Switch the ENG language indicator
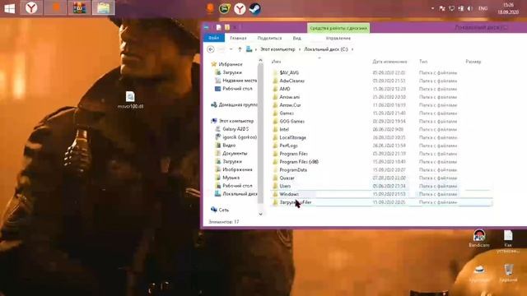The image size is (527, 296). [x=483, y=8]
